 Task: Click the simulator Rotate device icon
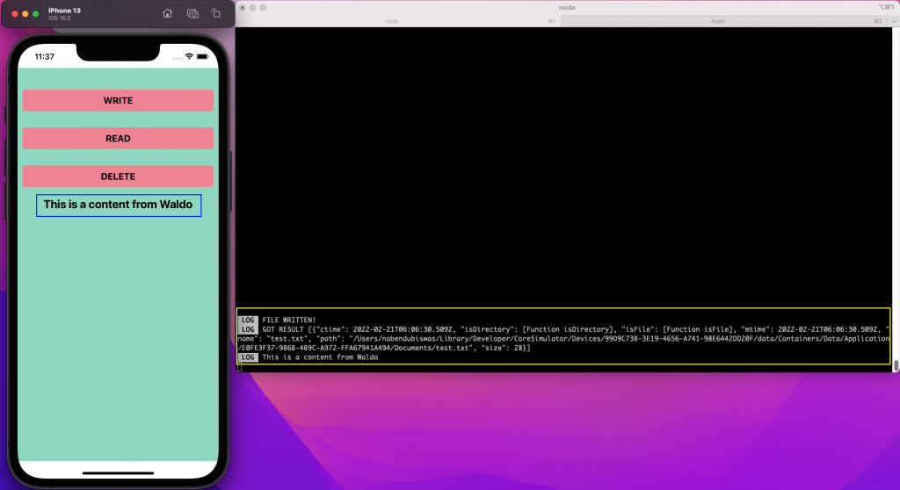(x=216, y=13)
